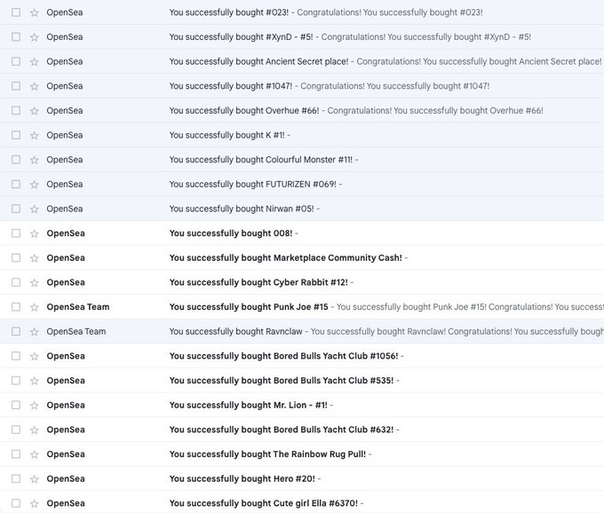The image size is (604, 513).
Task: Select checkbox for #1047 email
Action: coord(16,86)
